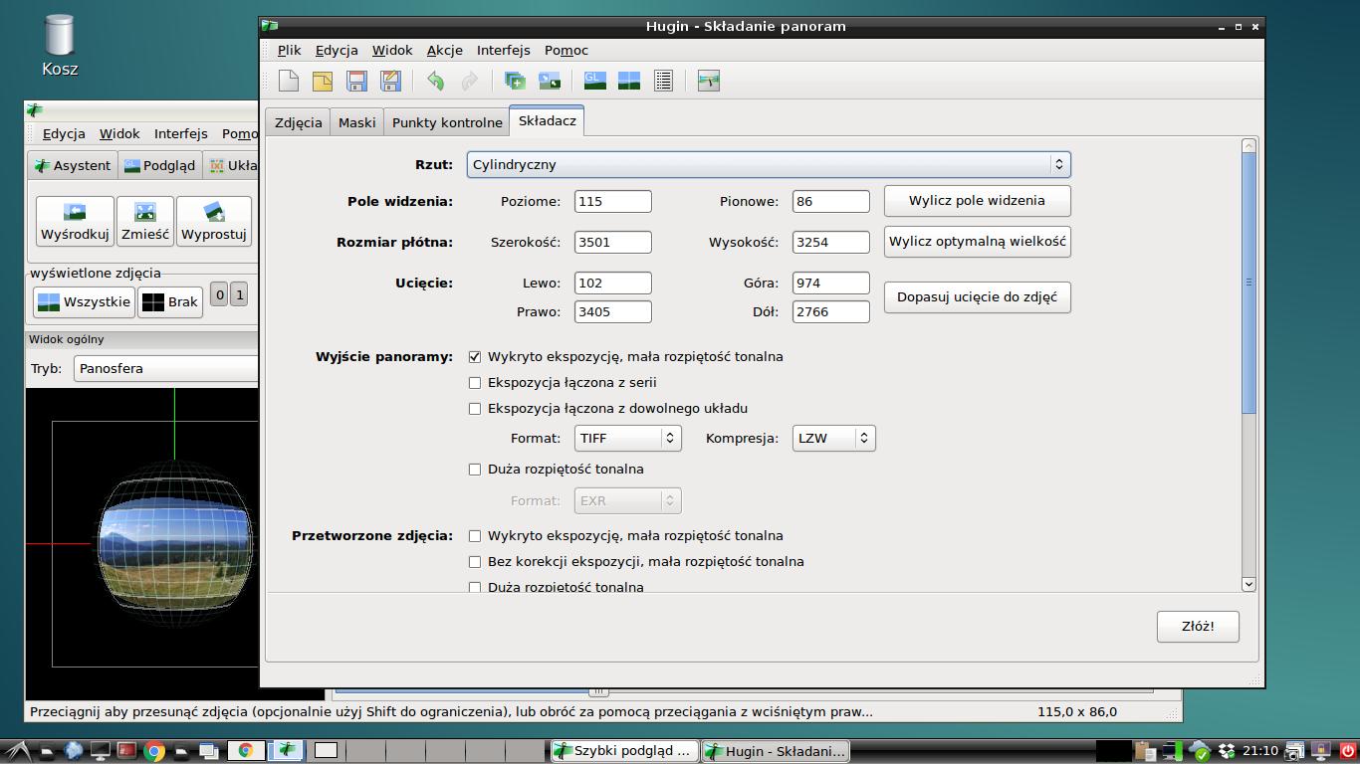This screenshot has width=1360, height=764.
Task: Open the LZW compression dropdown
Action: coord(833,439)
